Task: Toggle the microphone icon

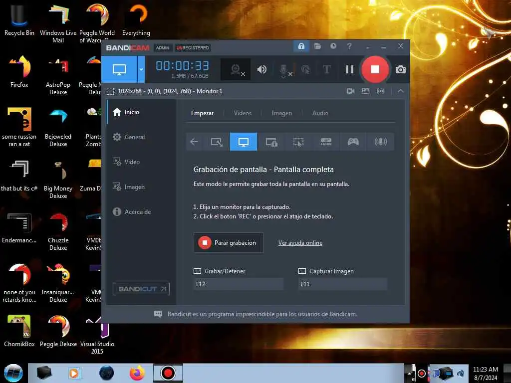Action: [x=284, y=70]
